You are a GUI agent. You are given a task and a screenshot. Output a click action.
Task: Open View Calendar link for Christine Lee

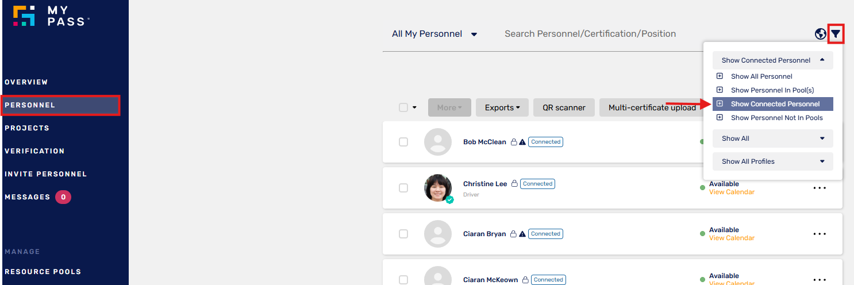[732, 192]
